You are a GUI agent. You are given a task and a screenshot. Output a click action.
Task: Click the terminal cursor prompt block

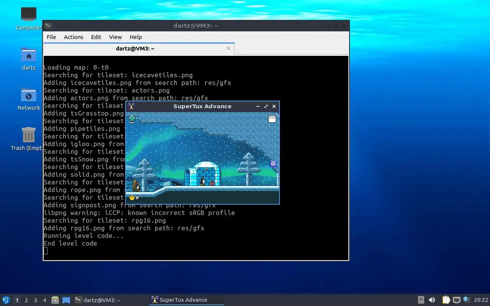46,251
